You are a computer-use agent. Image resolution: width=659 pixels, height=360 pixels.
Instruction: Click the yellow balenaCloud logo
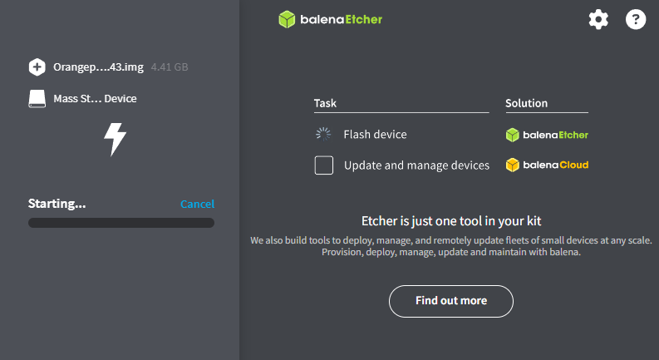(x=547, y=165)
